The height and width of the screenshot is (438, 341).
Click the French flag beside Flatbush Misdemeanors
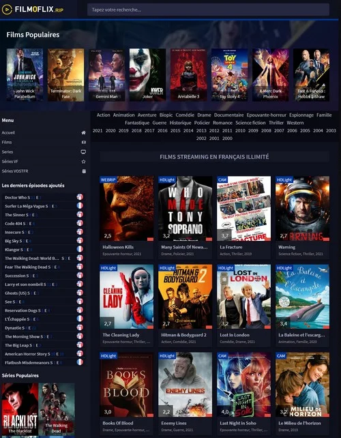[80, 362]
